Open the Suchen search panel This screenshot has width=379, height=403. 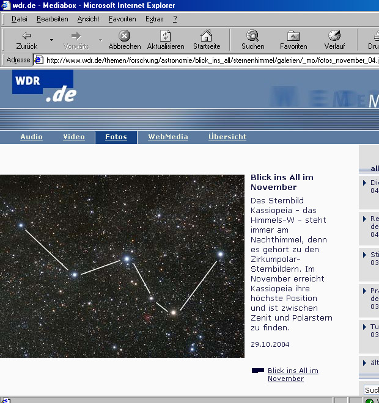coord(252,40)
